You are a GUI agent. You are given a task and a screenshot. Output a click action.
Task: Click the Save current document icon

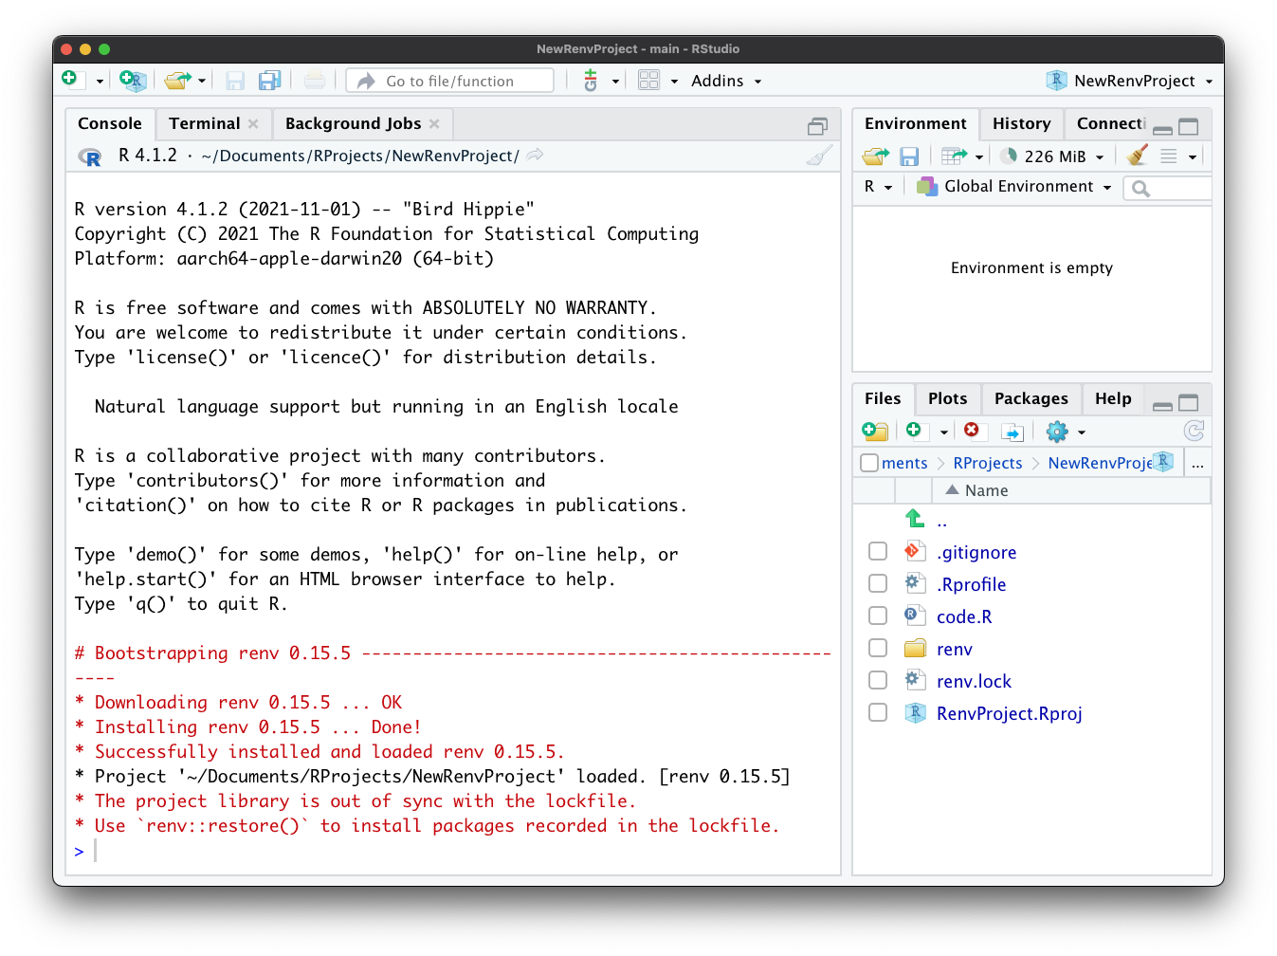[x=235, y=81]
